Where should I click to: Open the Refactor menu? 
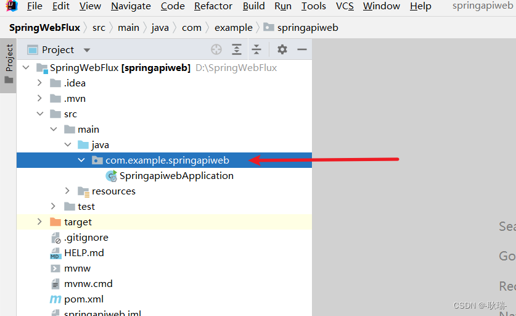tap(213, 6)
